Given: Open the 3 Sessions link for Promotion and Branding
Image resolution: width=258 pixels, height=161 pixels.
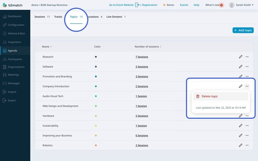Looking at the screenshot, I should (142, 76).
